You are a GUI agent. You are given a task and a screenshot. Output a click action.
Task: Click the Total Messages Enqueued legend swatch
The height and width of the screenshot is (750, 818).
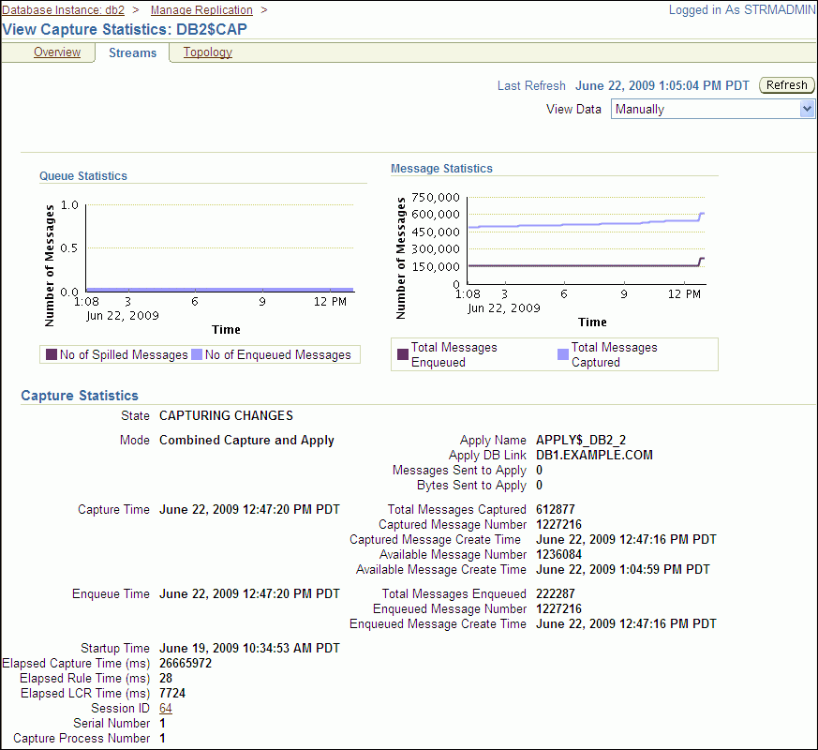[403, 354]
